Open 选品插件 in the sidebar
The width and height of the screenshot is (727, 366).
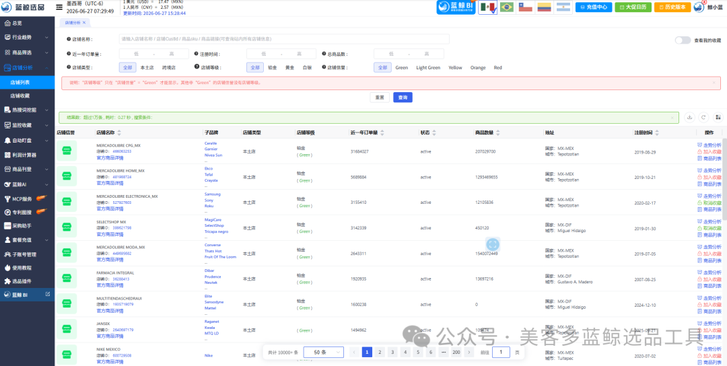tap(27, 281)
